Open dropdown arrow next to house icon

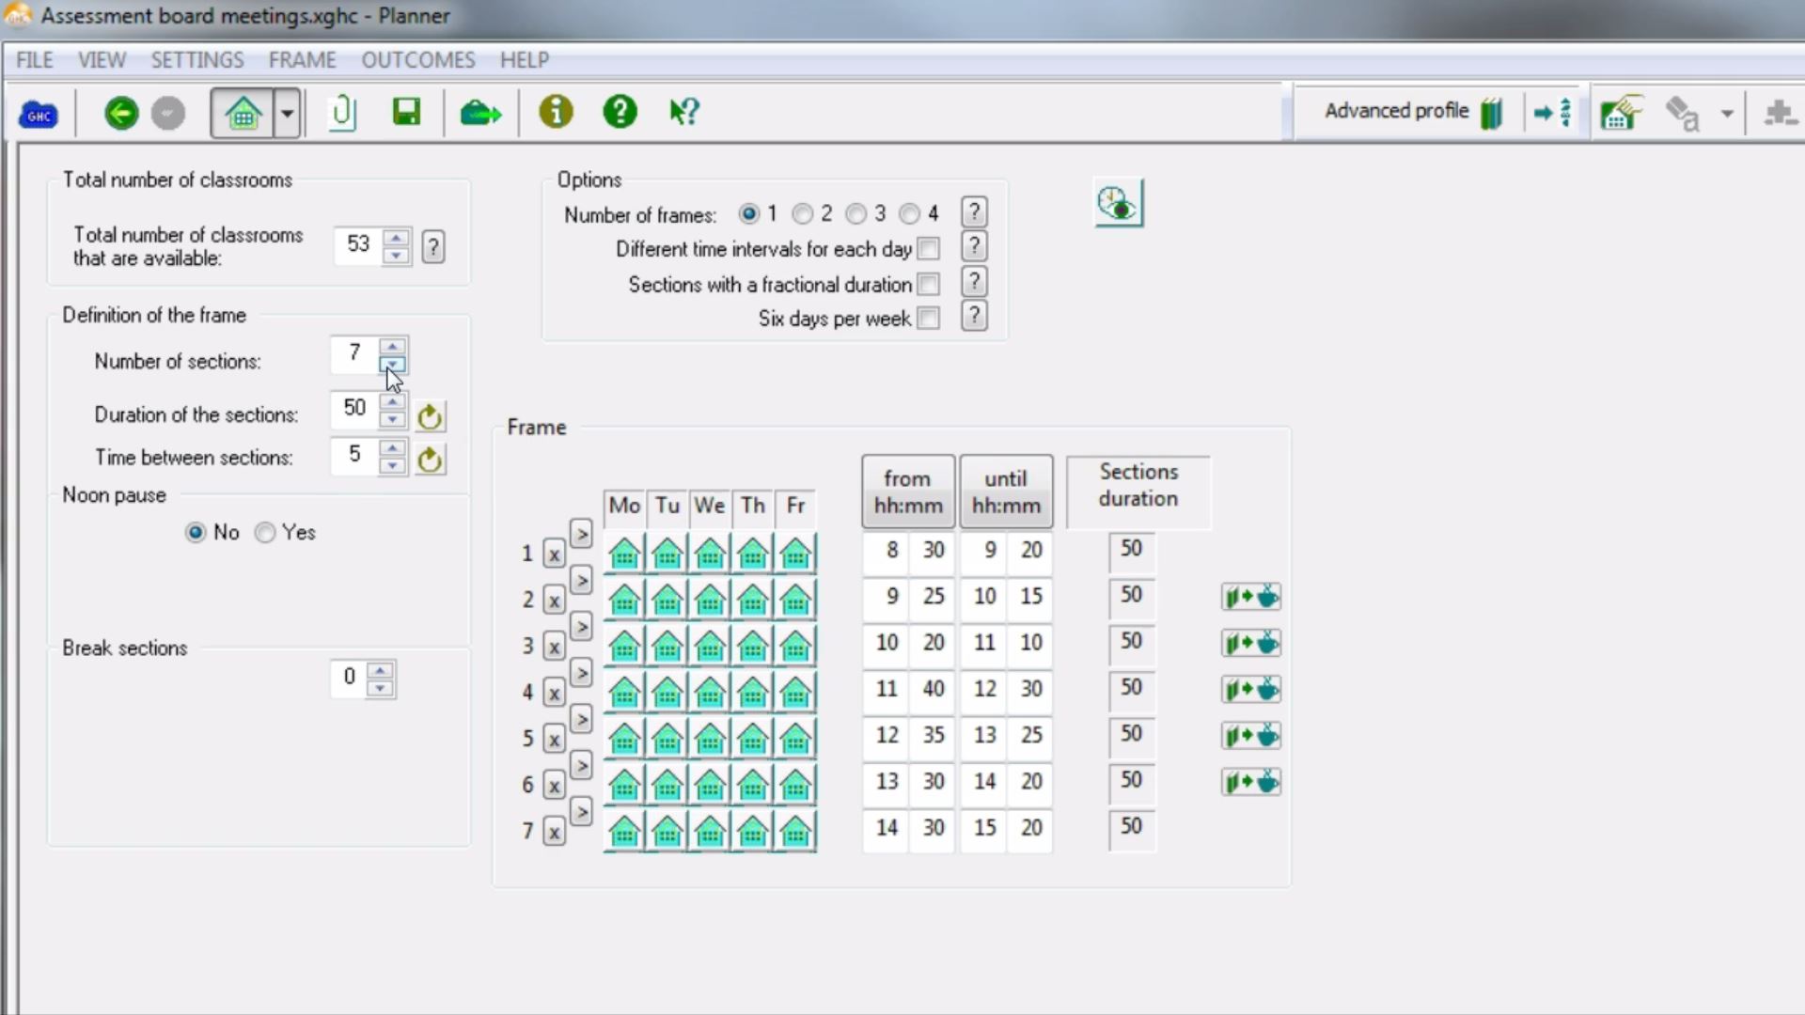click(x=288, y=113)
